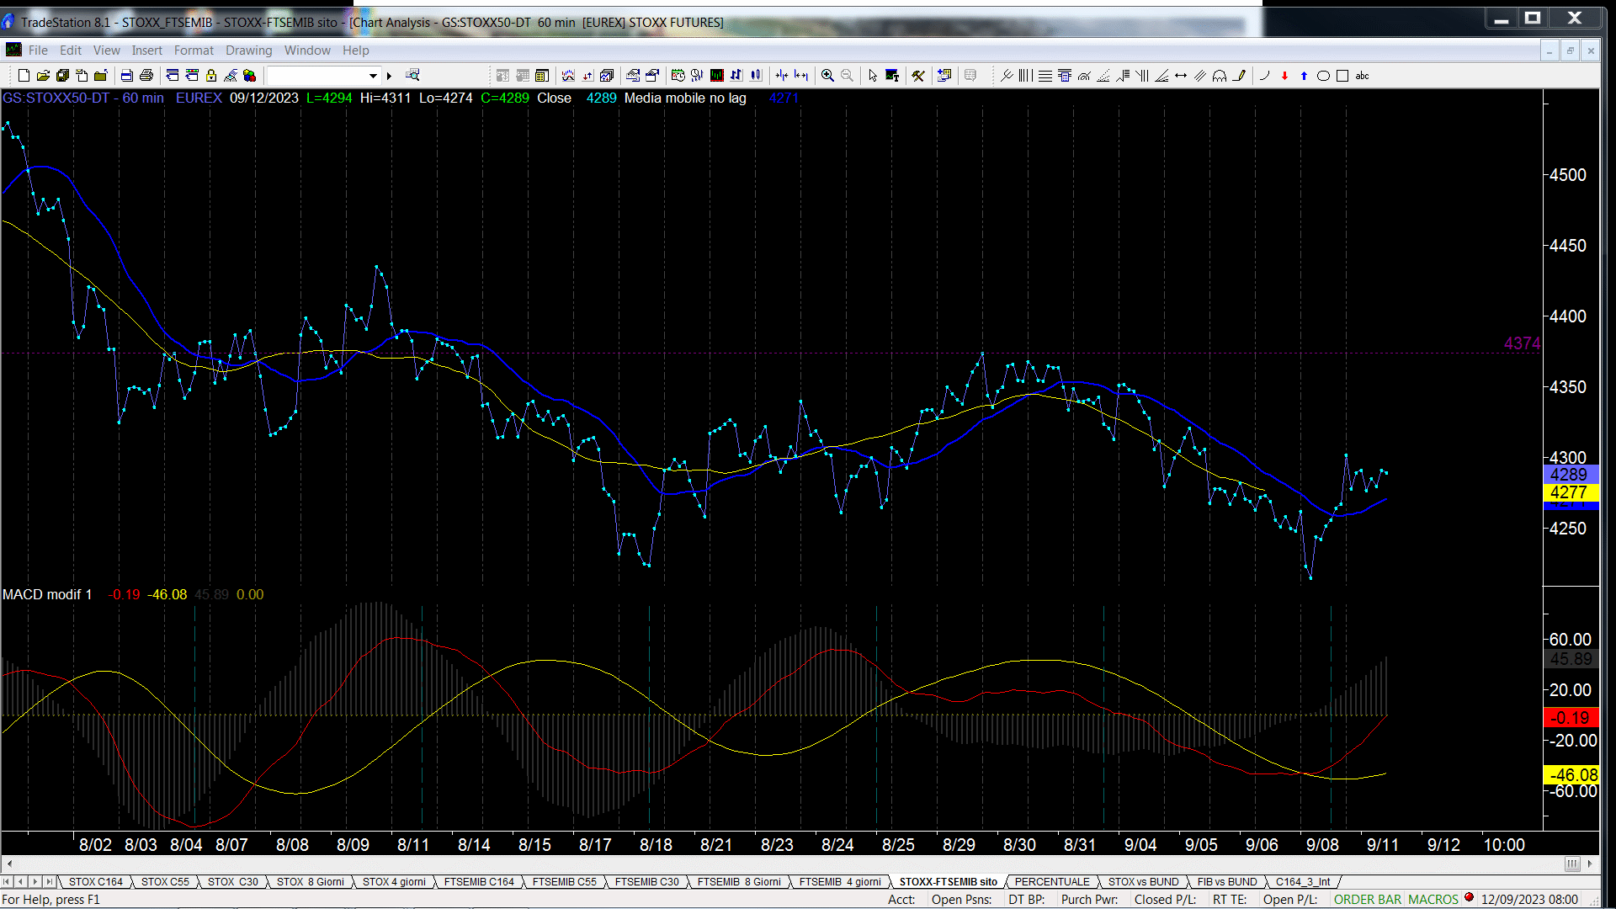Viewport: 1616px width, 909px height.
Task: Open the View menu
Action: coord(106,50)
